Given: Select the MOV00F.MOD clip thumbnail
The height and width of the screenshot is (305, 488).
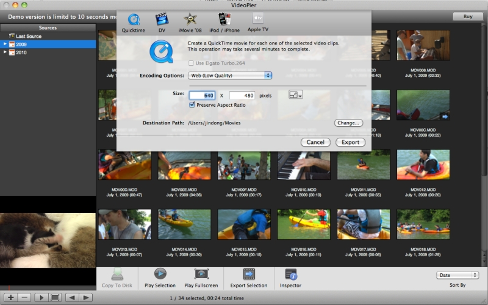Looking at the screenshot, I should (x=244, y=165).
